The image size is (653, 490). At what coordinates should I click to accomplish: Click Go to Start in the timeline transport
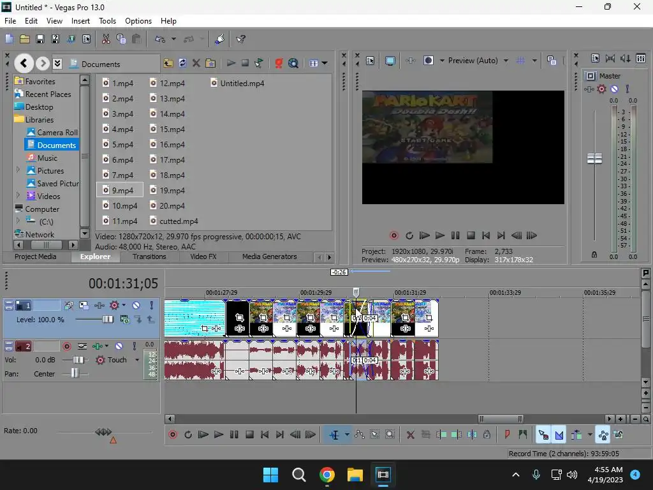(x=265, y=434)
